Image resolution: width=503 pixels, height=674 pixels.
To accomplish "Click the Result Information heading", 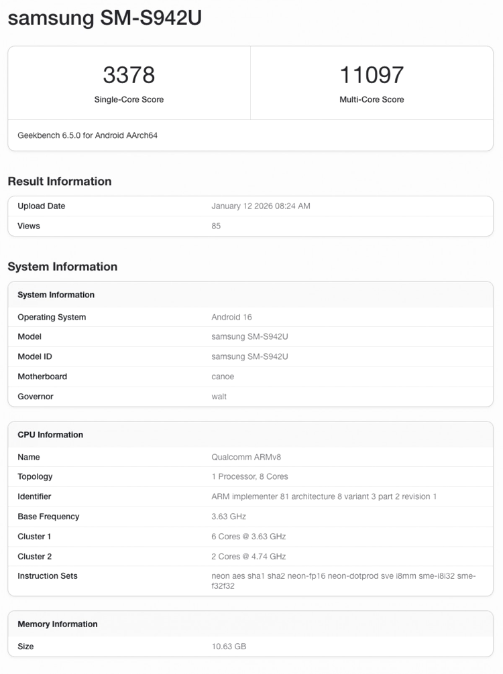I will pyautogui.click(x=60, y=182).
